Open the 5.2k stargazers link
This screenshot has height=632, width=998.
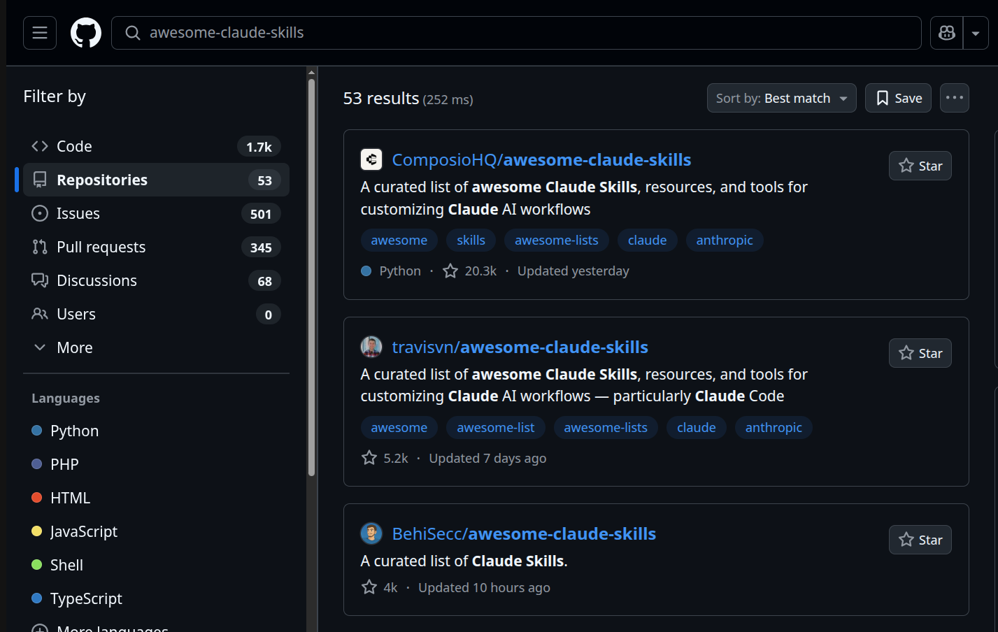[385, 459]
